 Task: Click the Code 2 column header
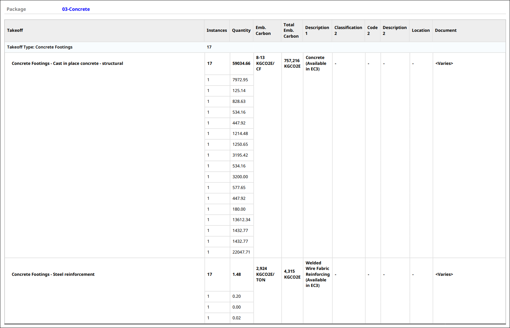coord(372,30)
